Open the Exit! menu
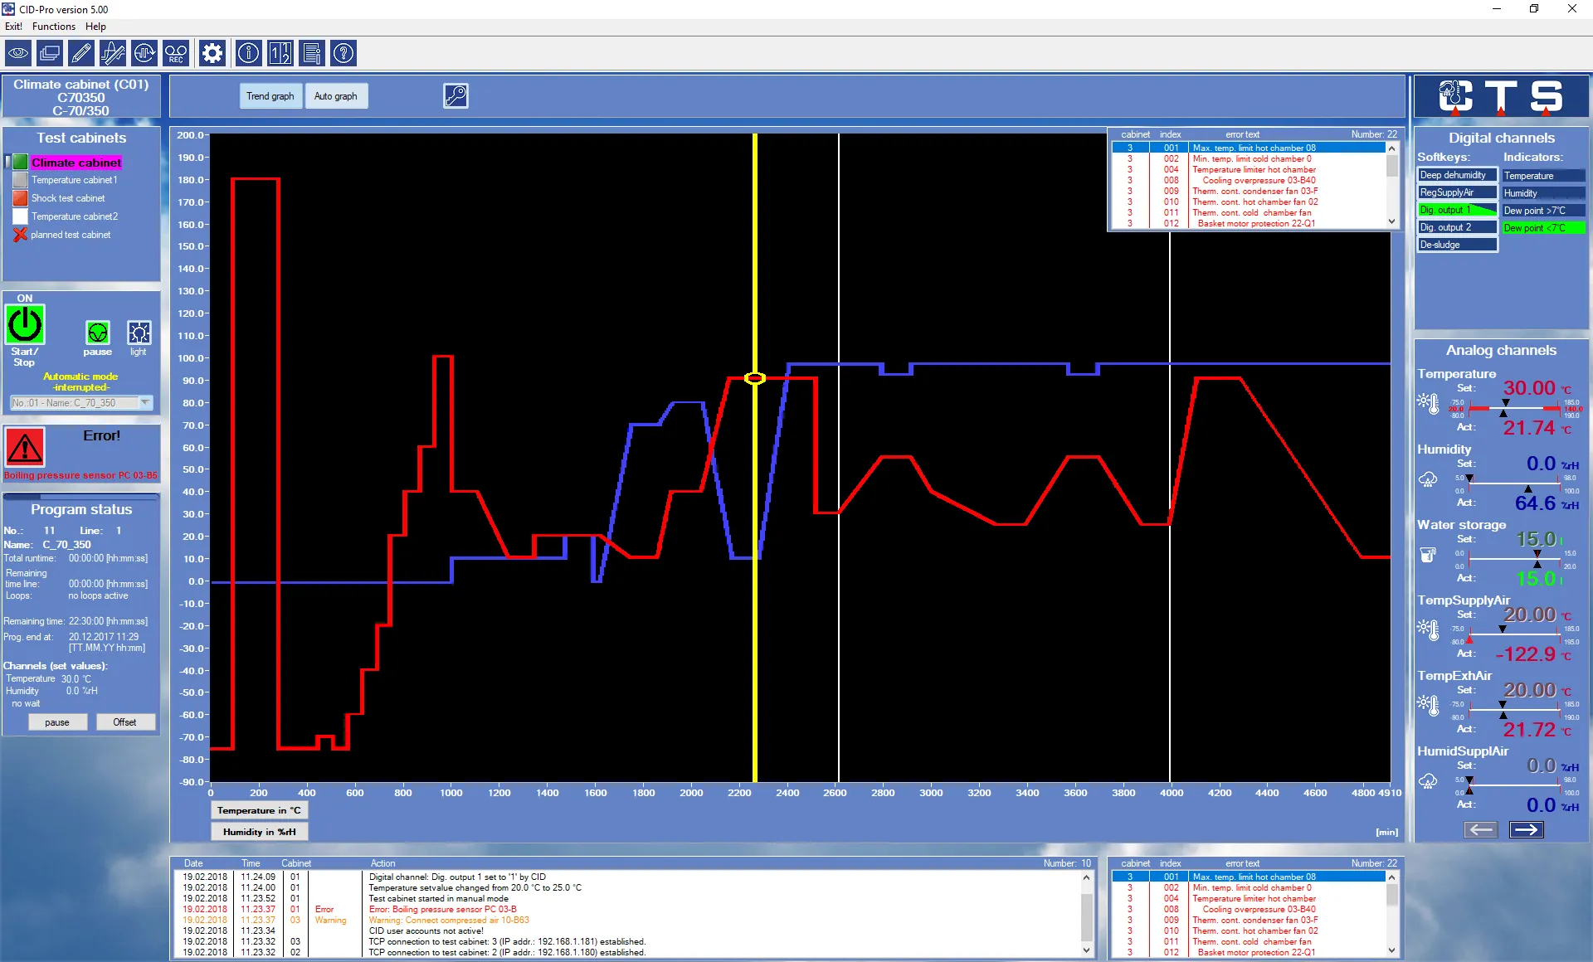This screenshot has height=962, width=1593. click(x=13, y=27)
